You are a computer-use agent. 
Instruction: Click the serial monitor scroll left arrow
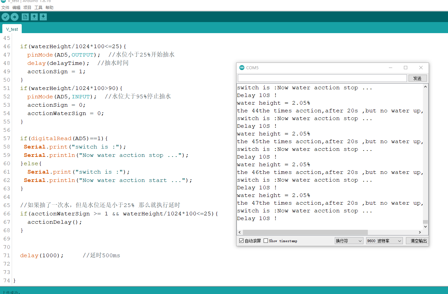(240, 232)
